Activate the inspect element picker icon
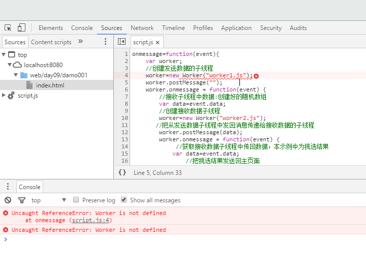Image resolution: width=366 pixels, height=272 pixels. coord(8,28)
